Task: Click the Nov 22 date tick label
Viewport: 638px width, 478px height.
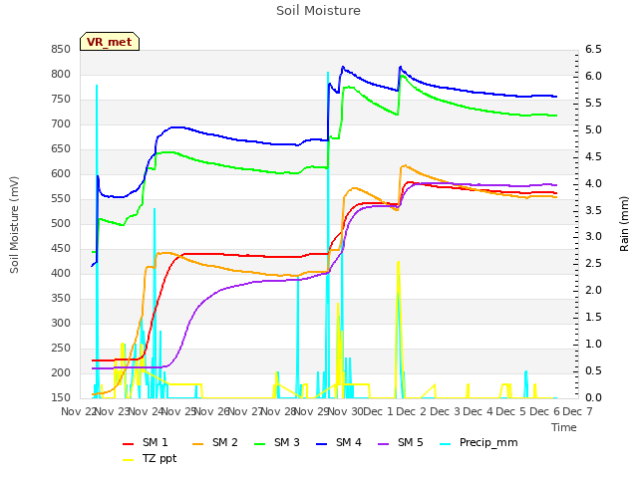Action: pyautogui.click(x=78, y=411)
